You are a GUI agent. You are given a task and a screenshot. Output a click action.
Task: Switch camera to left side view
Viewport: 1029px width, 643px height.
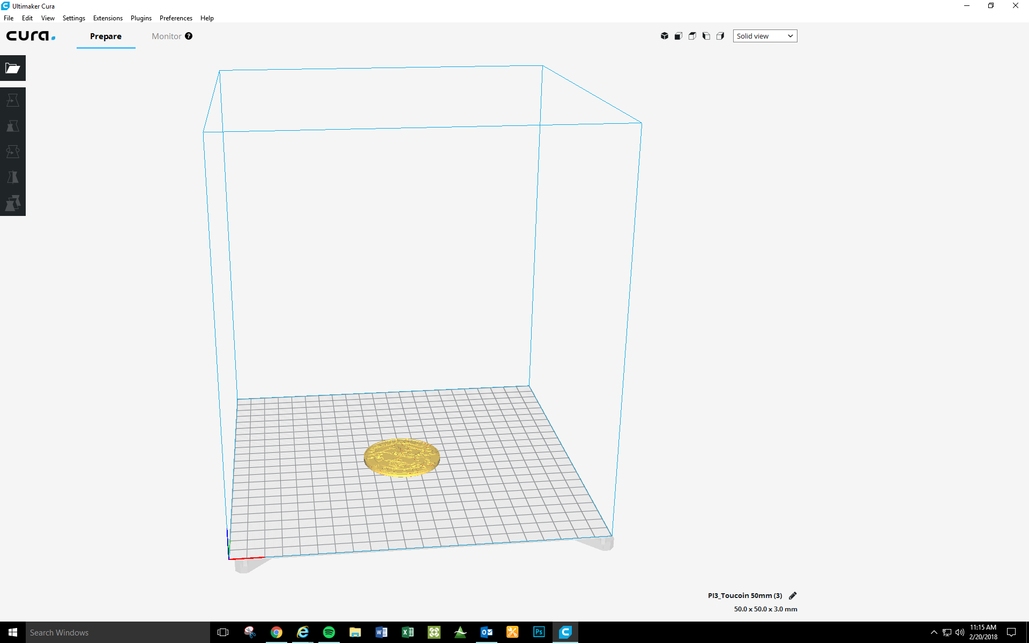click(x=706, y=36)
